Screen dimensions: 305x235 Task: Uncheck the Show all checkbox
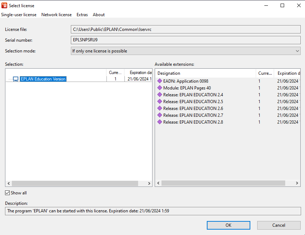pos(8,193)
